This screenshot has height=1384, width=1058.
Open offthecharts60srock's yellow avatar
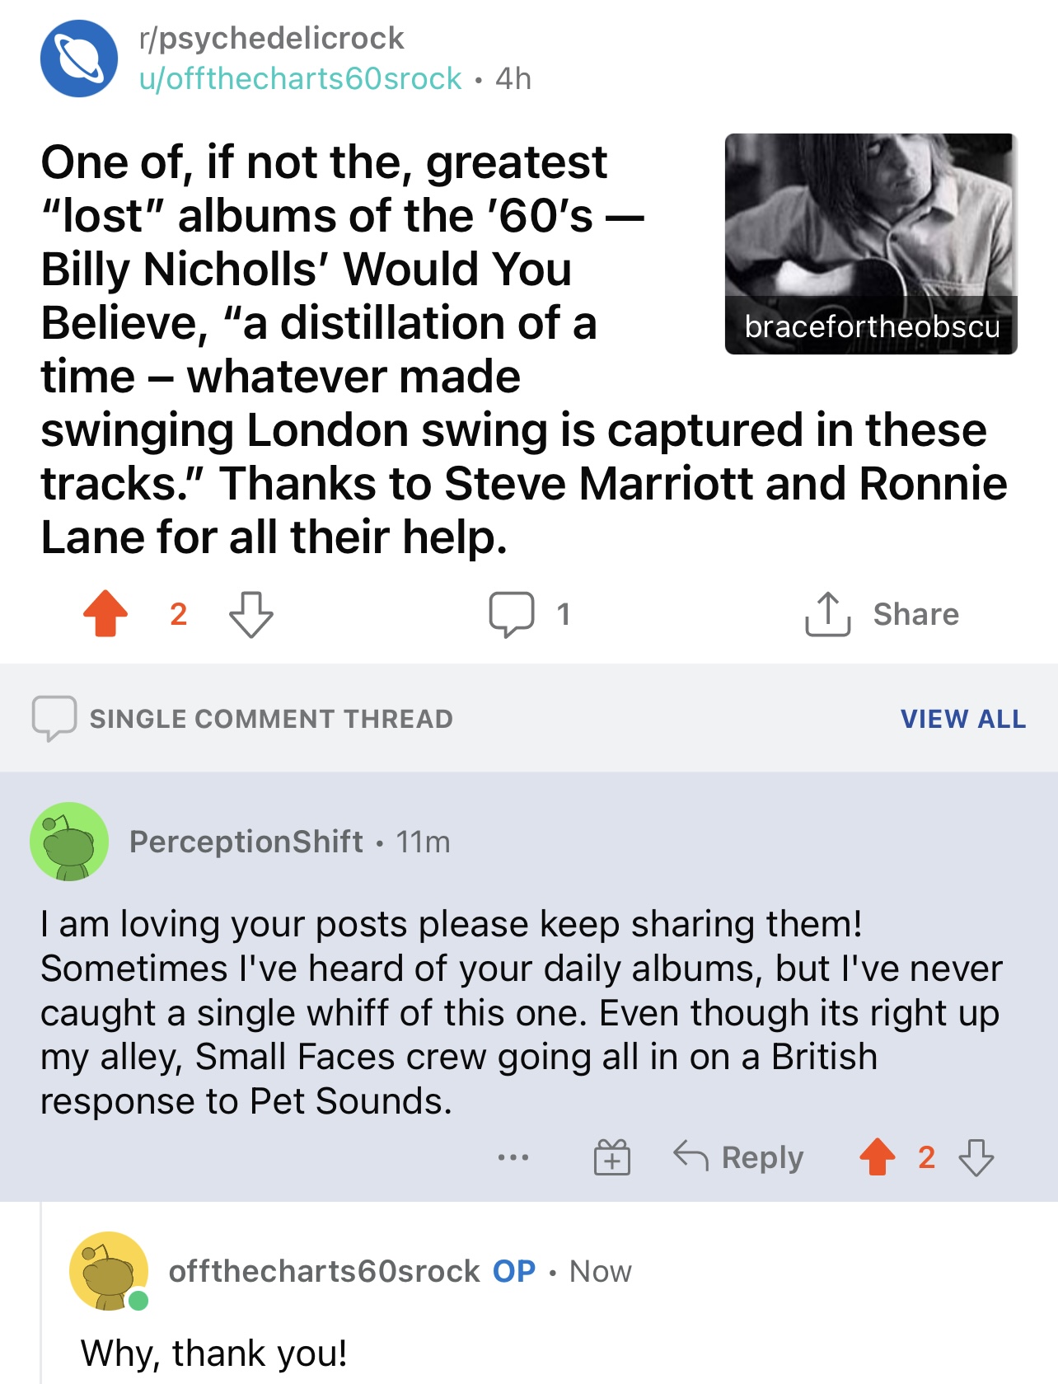(x=108, y=1271)
